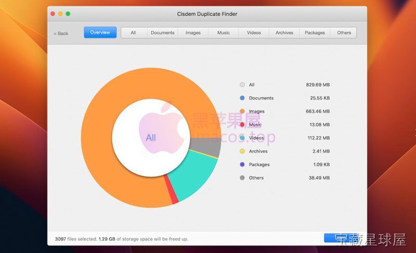The width and height of the screenshot is (416, 253).
Task: Click the 25.55 KB size value
Action: pos(320,98)
